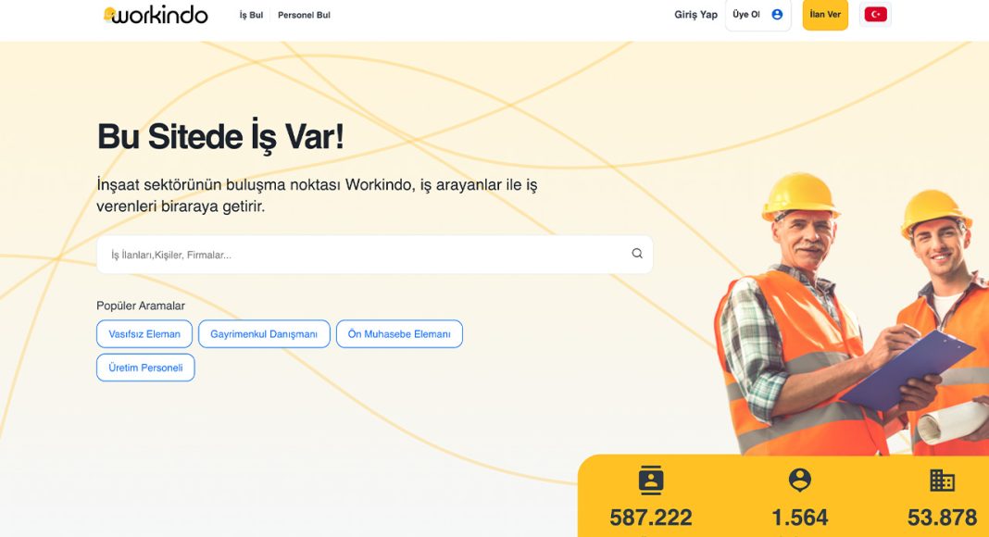989x537 pixels.
Task: Click the person icon above 1.564
Action: coord(800,480)
